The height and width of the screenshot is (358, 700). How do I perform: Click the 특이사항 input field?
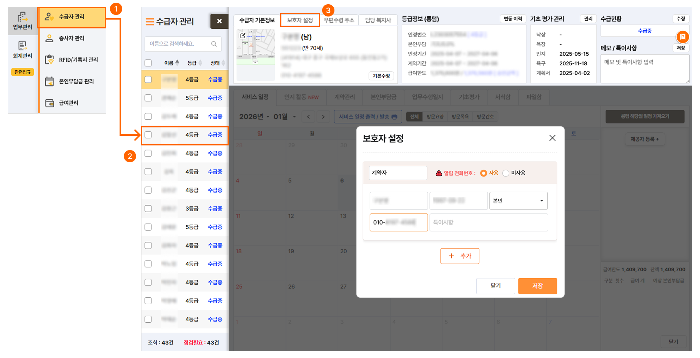488,223
